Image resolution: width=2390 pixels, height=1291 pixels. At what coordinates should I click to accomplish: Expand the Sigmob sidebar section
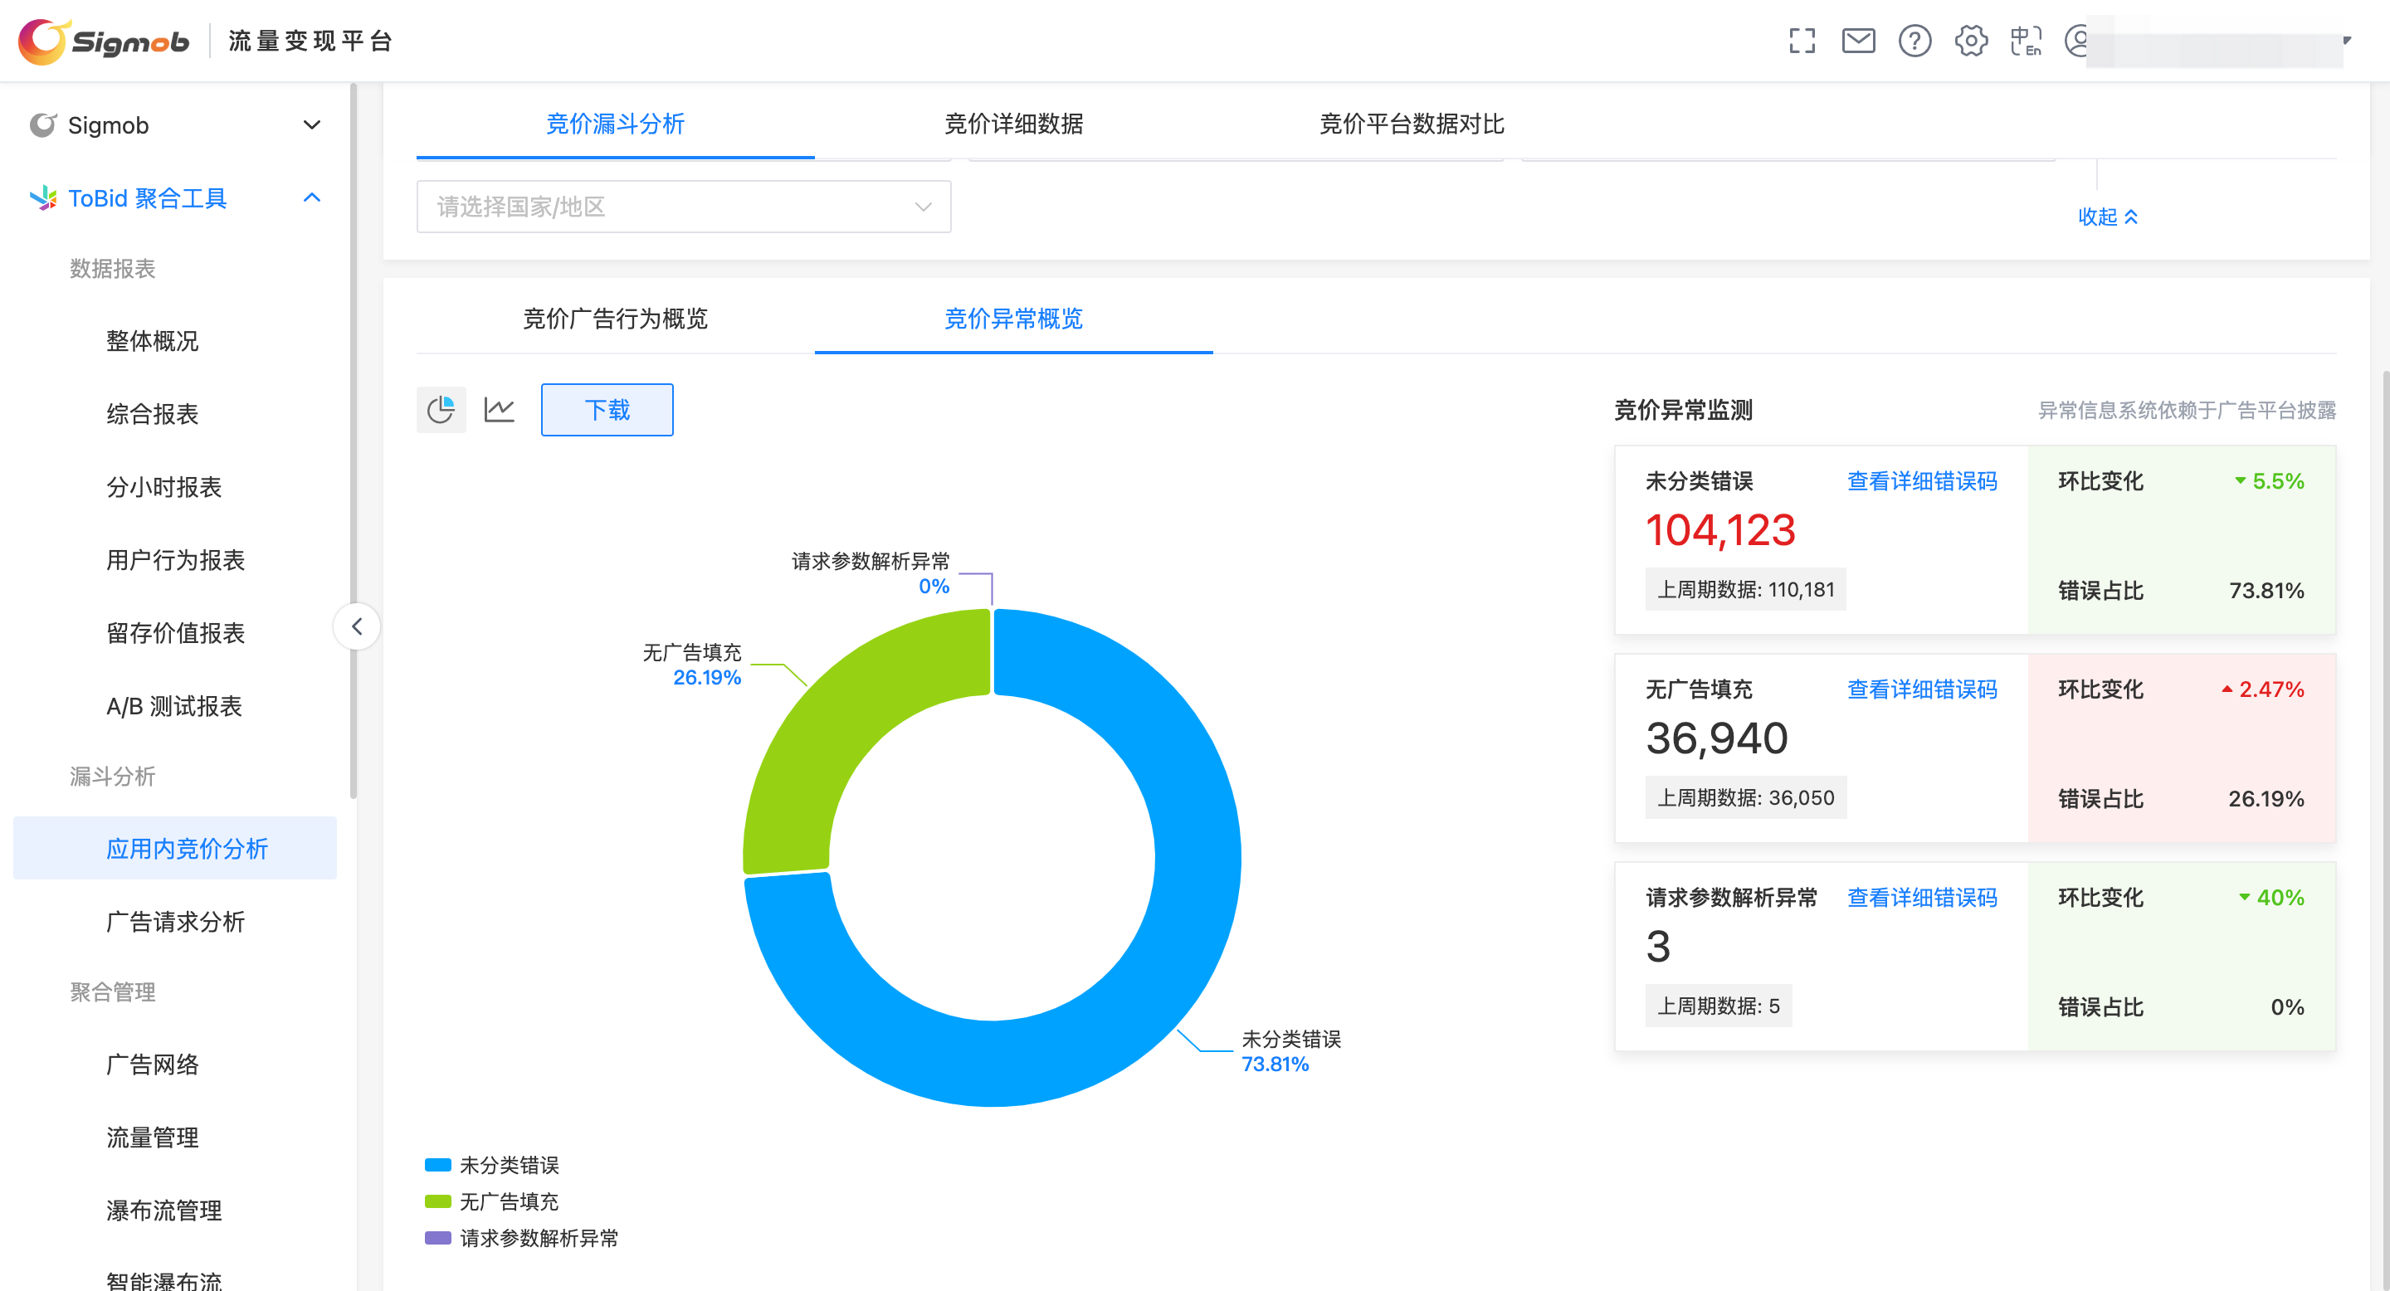coord(312,125)
